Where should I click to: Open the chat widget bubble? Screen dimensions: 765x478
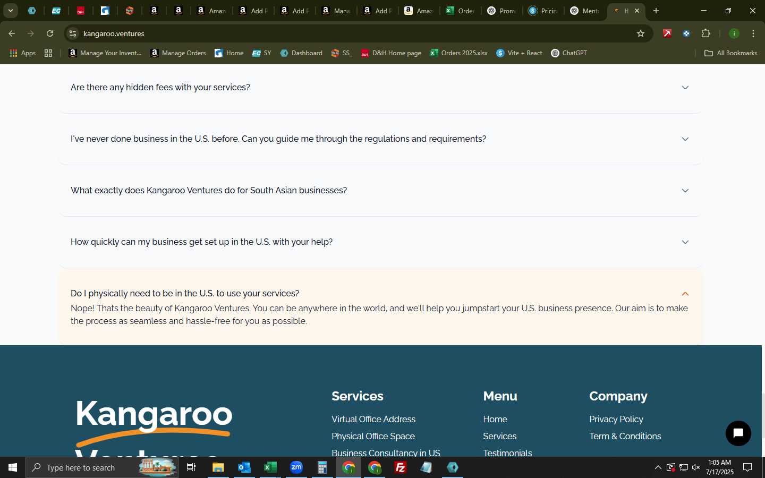click(738, 433)
